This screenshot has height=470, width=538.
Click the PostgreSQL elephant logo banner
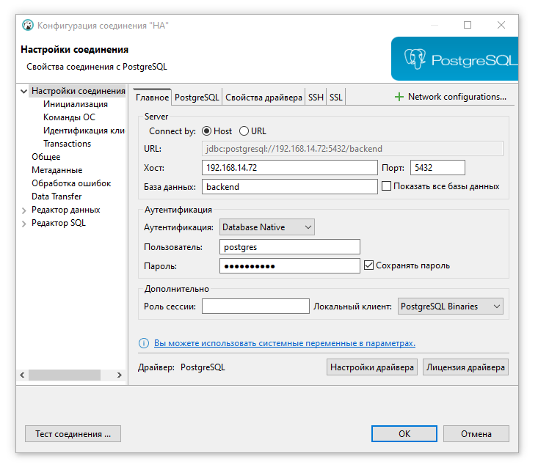tap(454, 59)
